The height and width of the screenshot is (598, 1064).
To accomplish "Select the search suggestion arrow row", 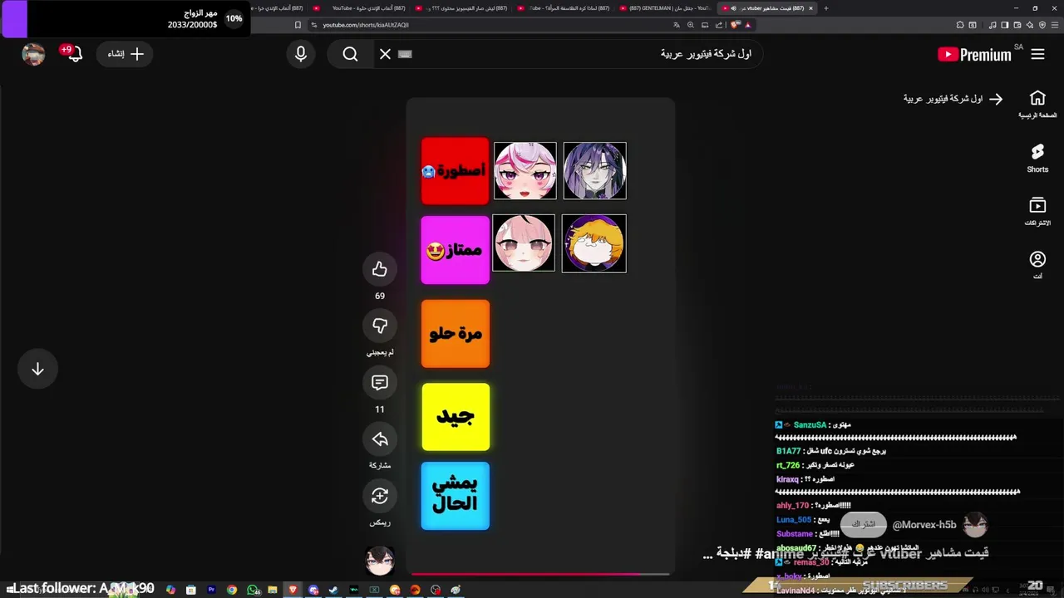I will (953, 99).
